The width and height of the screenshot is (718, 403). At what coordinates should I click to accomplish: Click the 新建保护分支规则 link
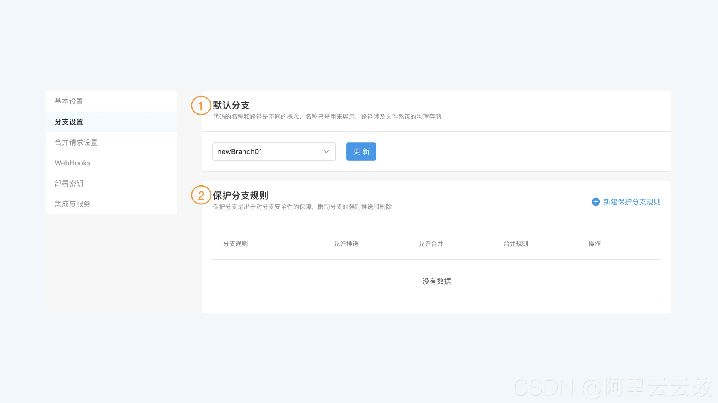point(631,202)
